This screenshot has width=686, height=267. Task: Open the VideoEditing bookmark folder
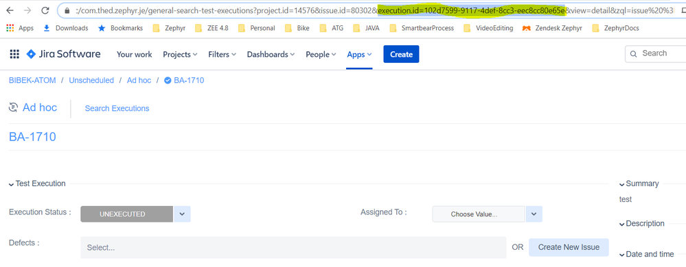[x=488, y=28]
